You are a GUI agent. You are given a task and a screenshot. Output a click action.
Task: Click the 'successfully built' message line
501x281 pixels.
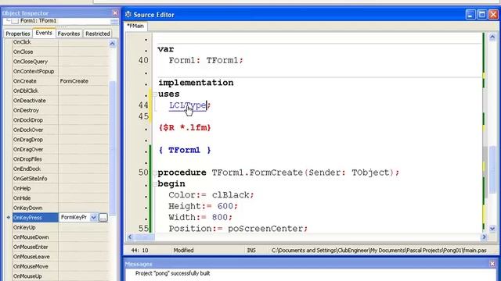pyautogui.click(x=172, y=273)
